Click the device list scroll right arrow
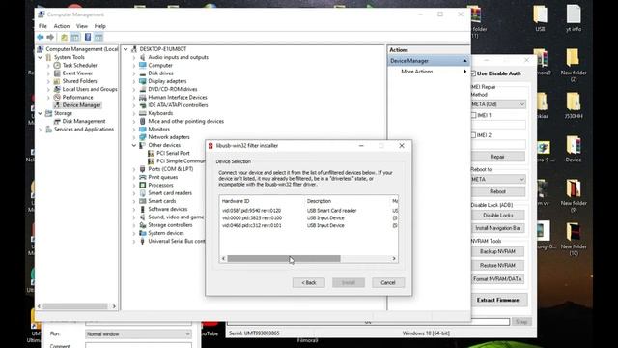The height and width of the screenshot is (348, 618). tap(394, 259)
